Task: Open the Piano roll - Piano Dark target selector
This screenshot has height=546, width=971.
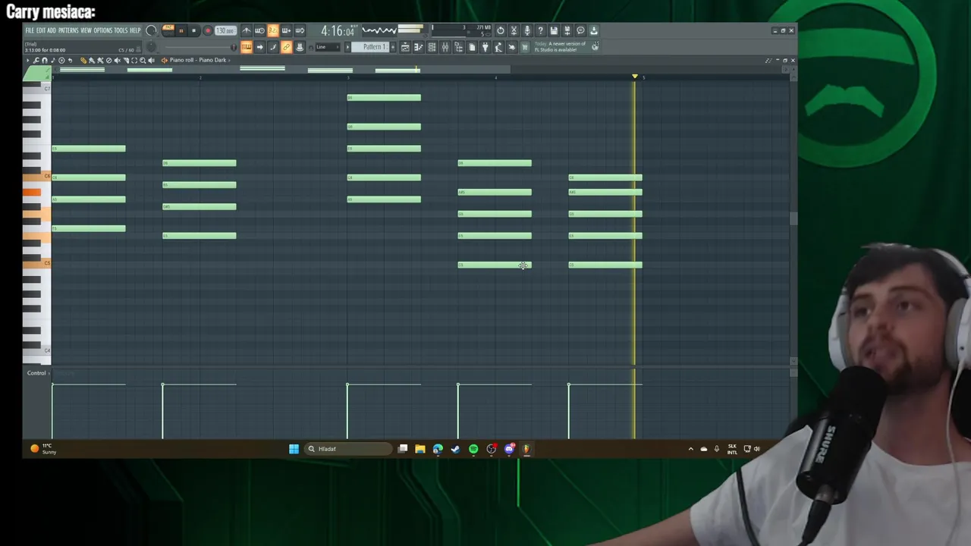Action: 198,60
